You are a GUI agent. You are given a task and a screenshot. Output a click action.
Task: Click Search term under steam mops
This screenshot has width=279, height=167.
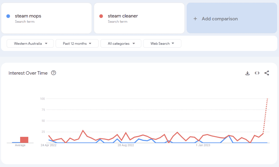[x=25, y=22]
